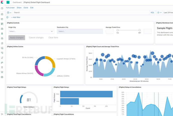
Task: Click Logstash Airways (27.92%) label
Action: 66,59
